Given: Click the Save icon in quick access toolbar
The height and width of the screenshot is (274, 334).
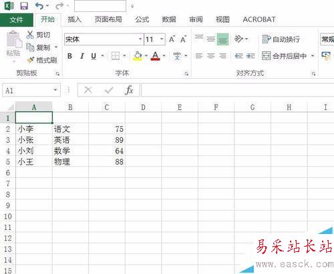Looking at the screenshot, I should click(x=24, y=6).
